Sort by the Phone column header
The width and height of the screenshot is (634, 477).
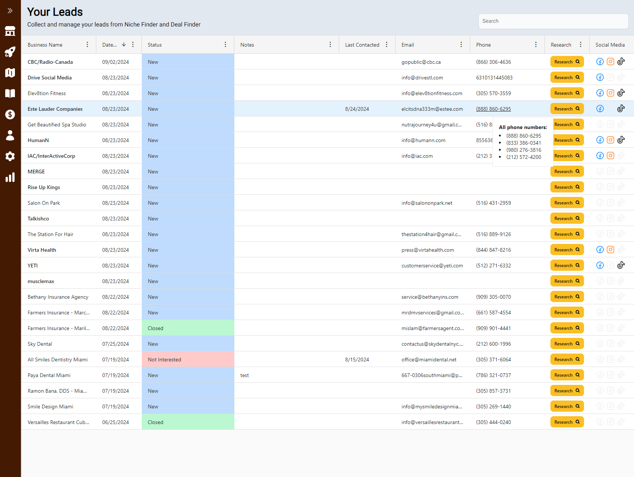[x=484, y=45]
